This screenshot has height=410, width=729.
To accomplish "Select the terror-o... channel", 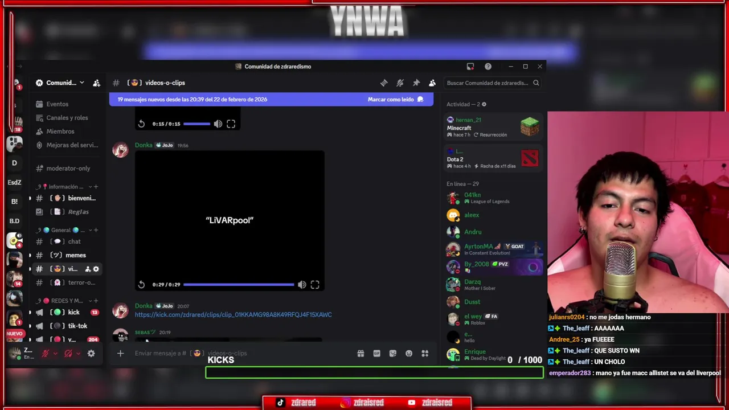I will click(67, 282).
